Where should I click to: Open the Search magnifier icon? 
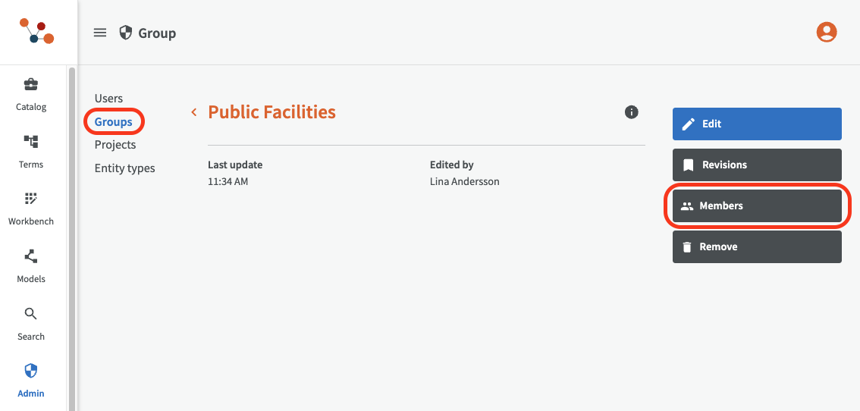(31, 314)
